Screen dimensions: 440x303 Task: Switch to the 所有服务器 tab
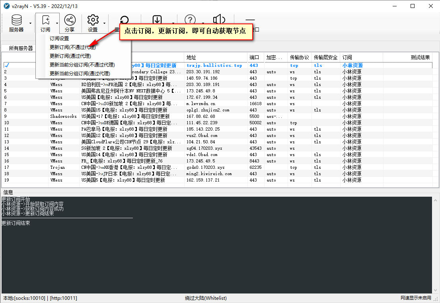21,48
